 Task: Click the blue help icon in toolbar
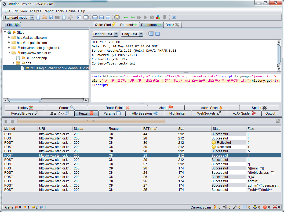[174, 17]
